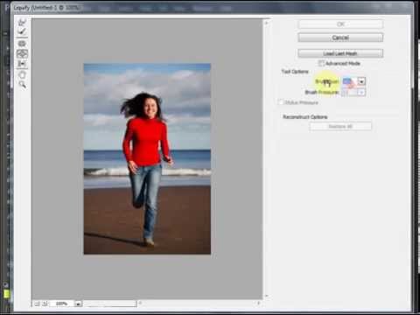Click the Tool Options label
The height and width of the screenshot is (315, 420).
pyautogui.click(x=295, y=72)
